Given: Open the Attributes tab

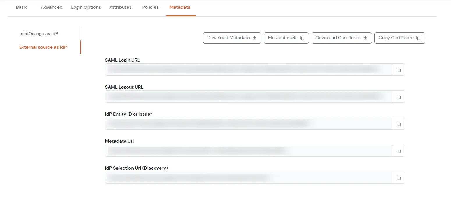Looking at the screenshot, I should pyautogui.click(x=120, y=7).
